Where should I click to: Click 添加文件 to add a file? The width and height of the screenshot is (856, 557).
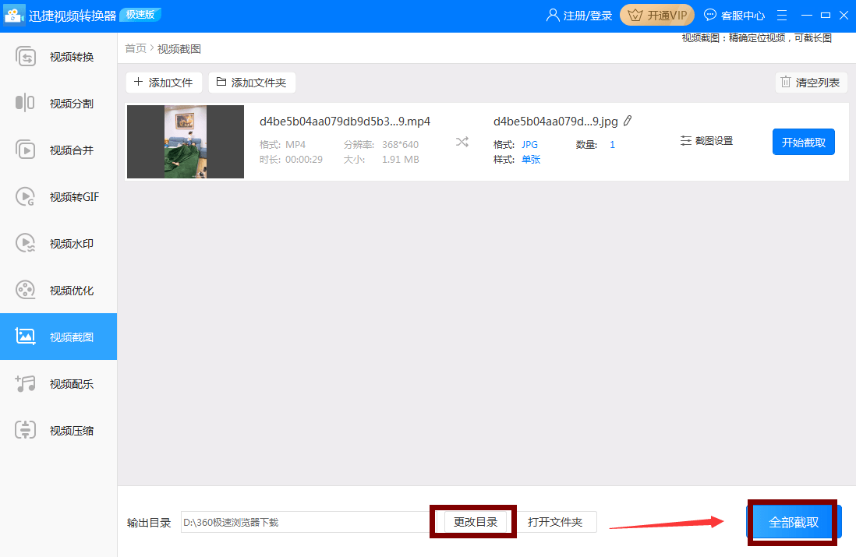(164, 83)
